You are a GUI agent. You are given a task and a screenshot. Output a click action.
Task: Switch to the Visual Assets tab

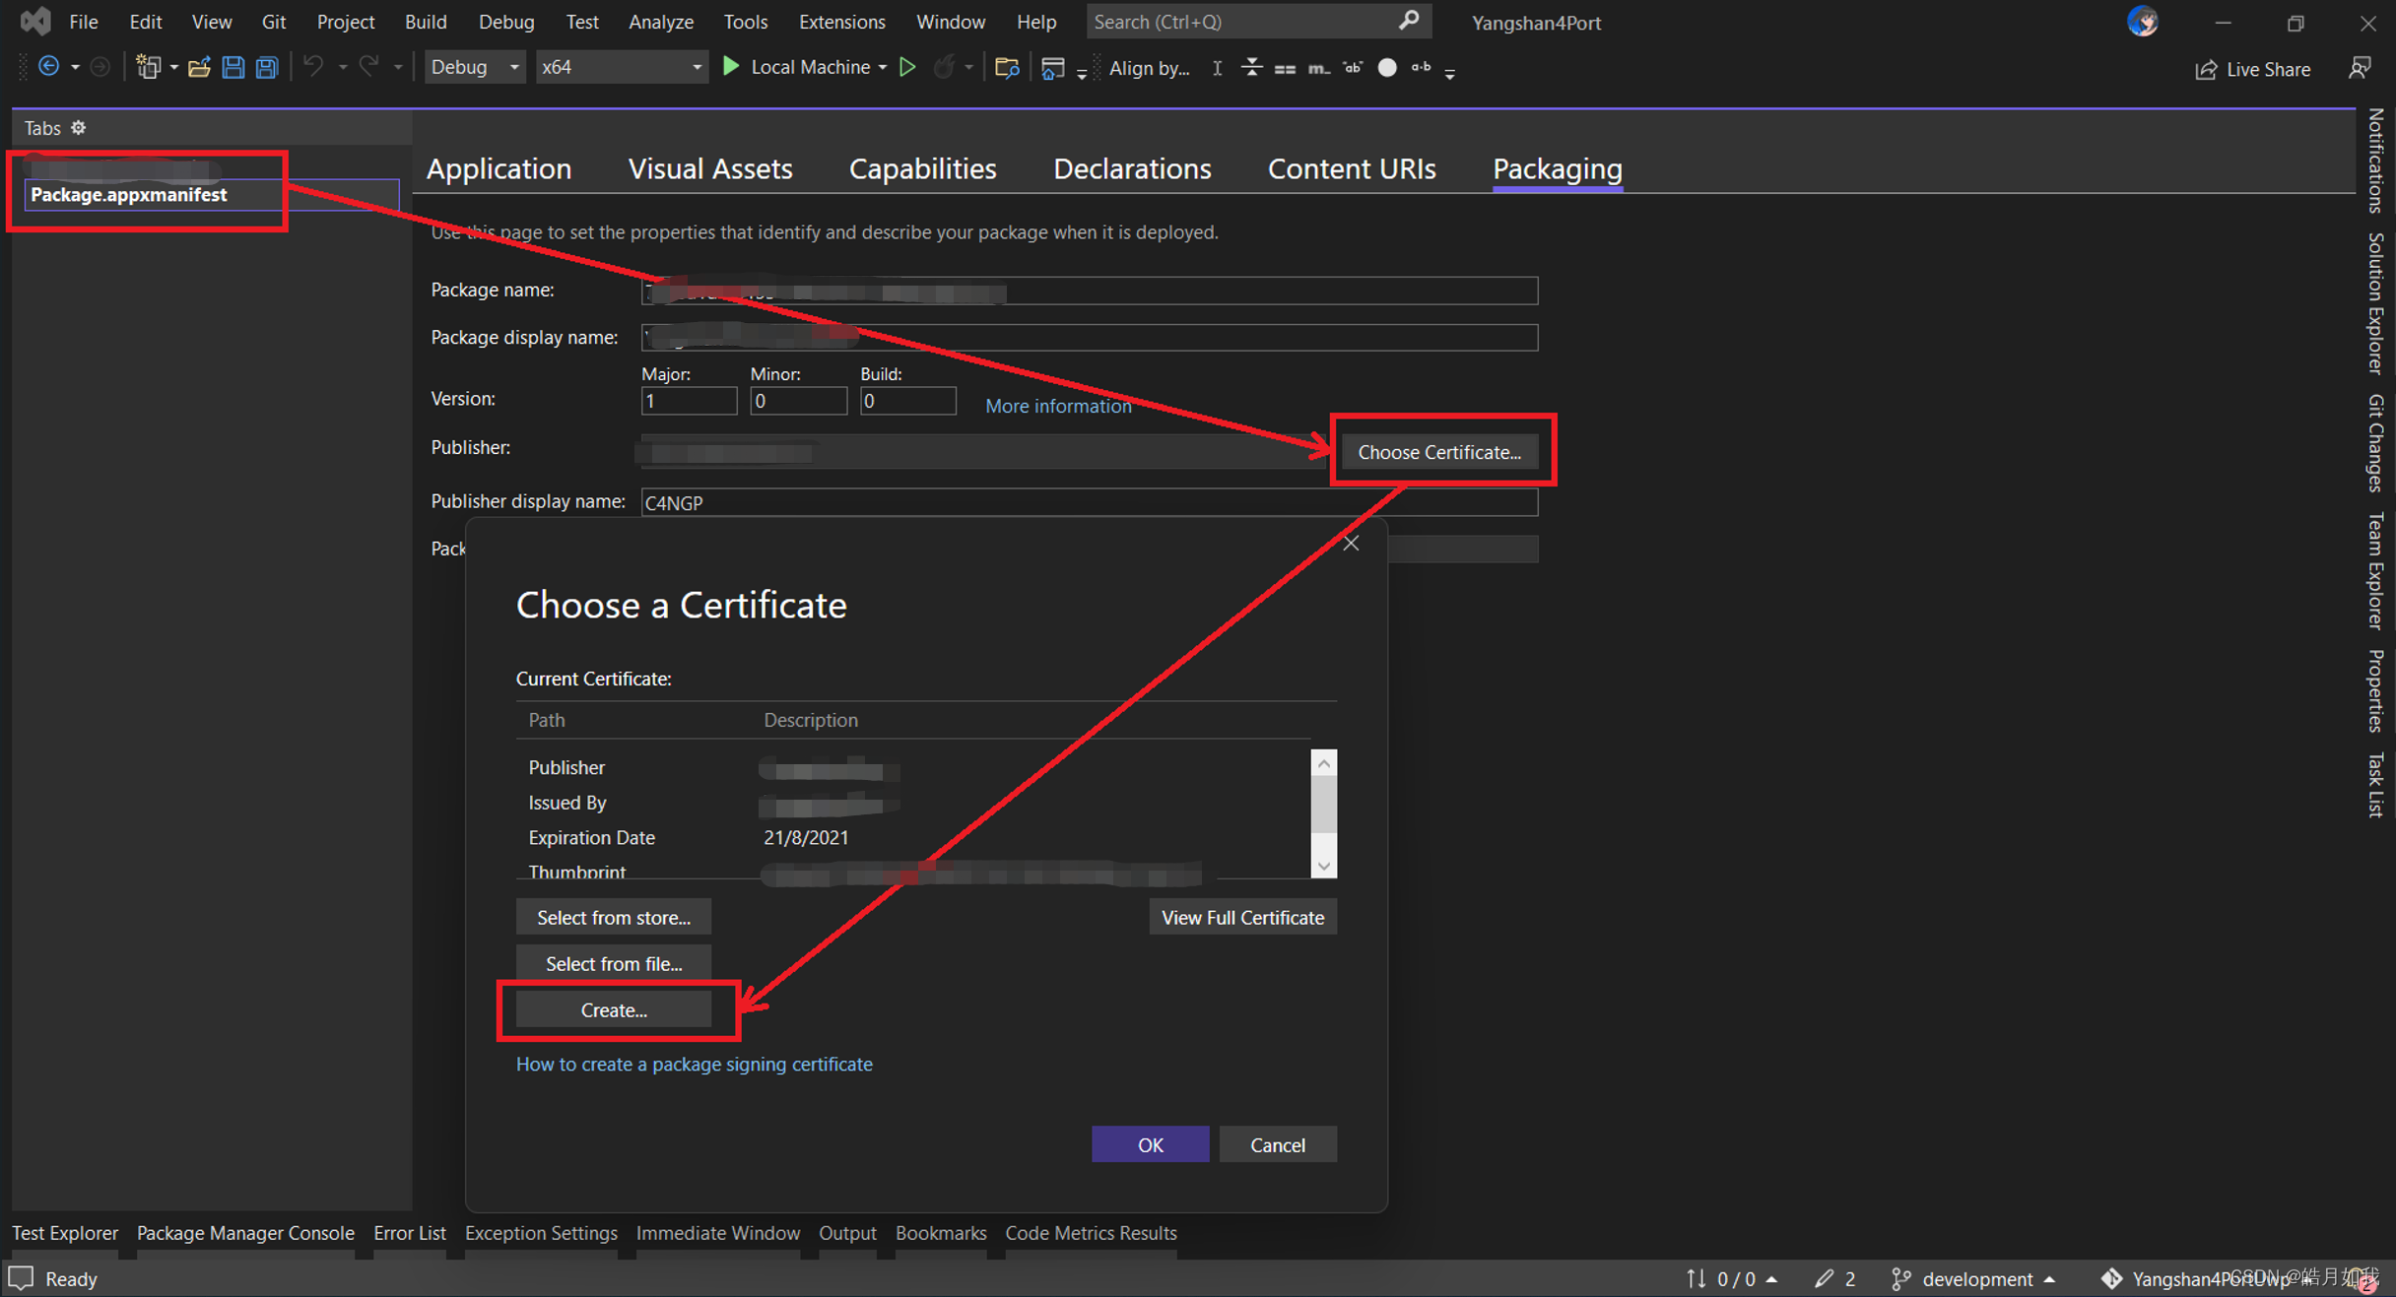coord(710,168)
